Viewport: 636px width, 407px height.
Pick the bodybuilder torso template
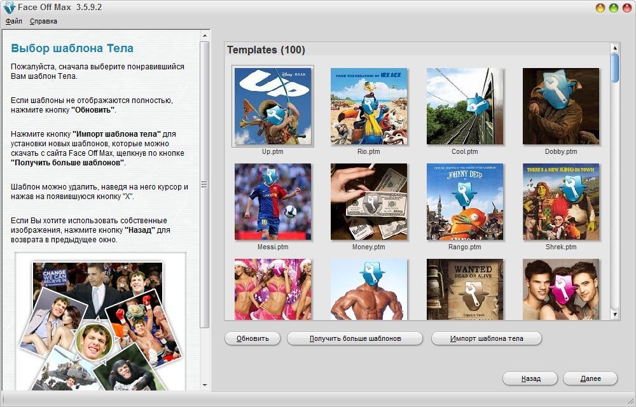[369, 289]
